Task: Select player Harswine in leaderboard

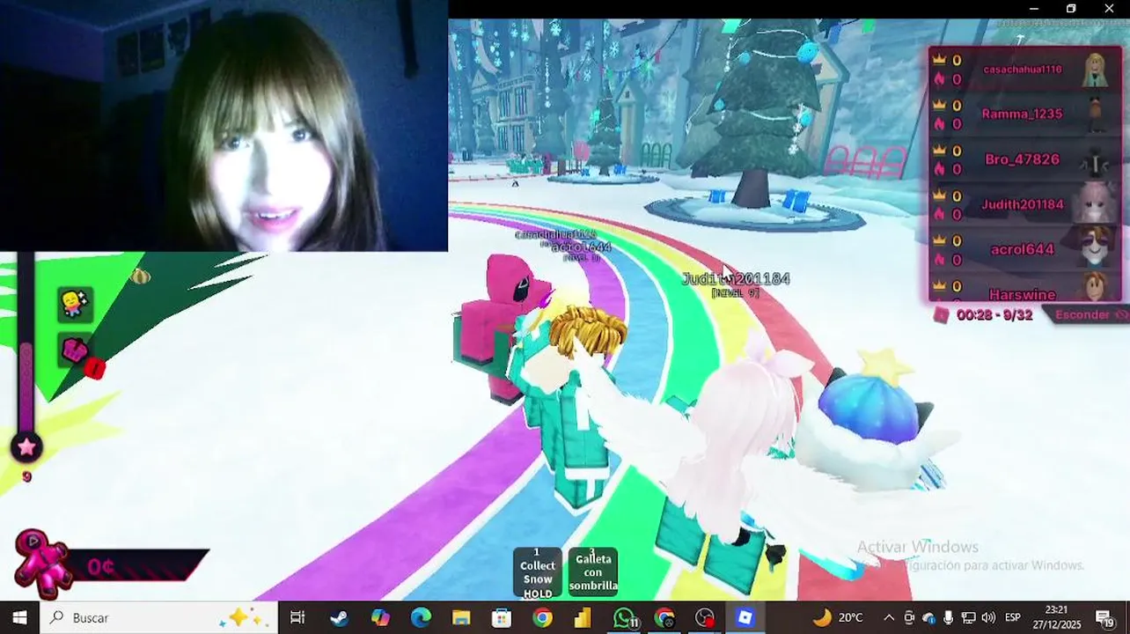Action: pyautogui.click(x=1022, y=294)
